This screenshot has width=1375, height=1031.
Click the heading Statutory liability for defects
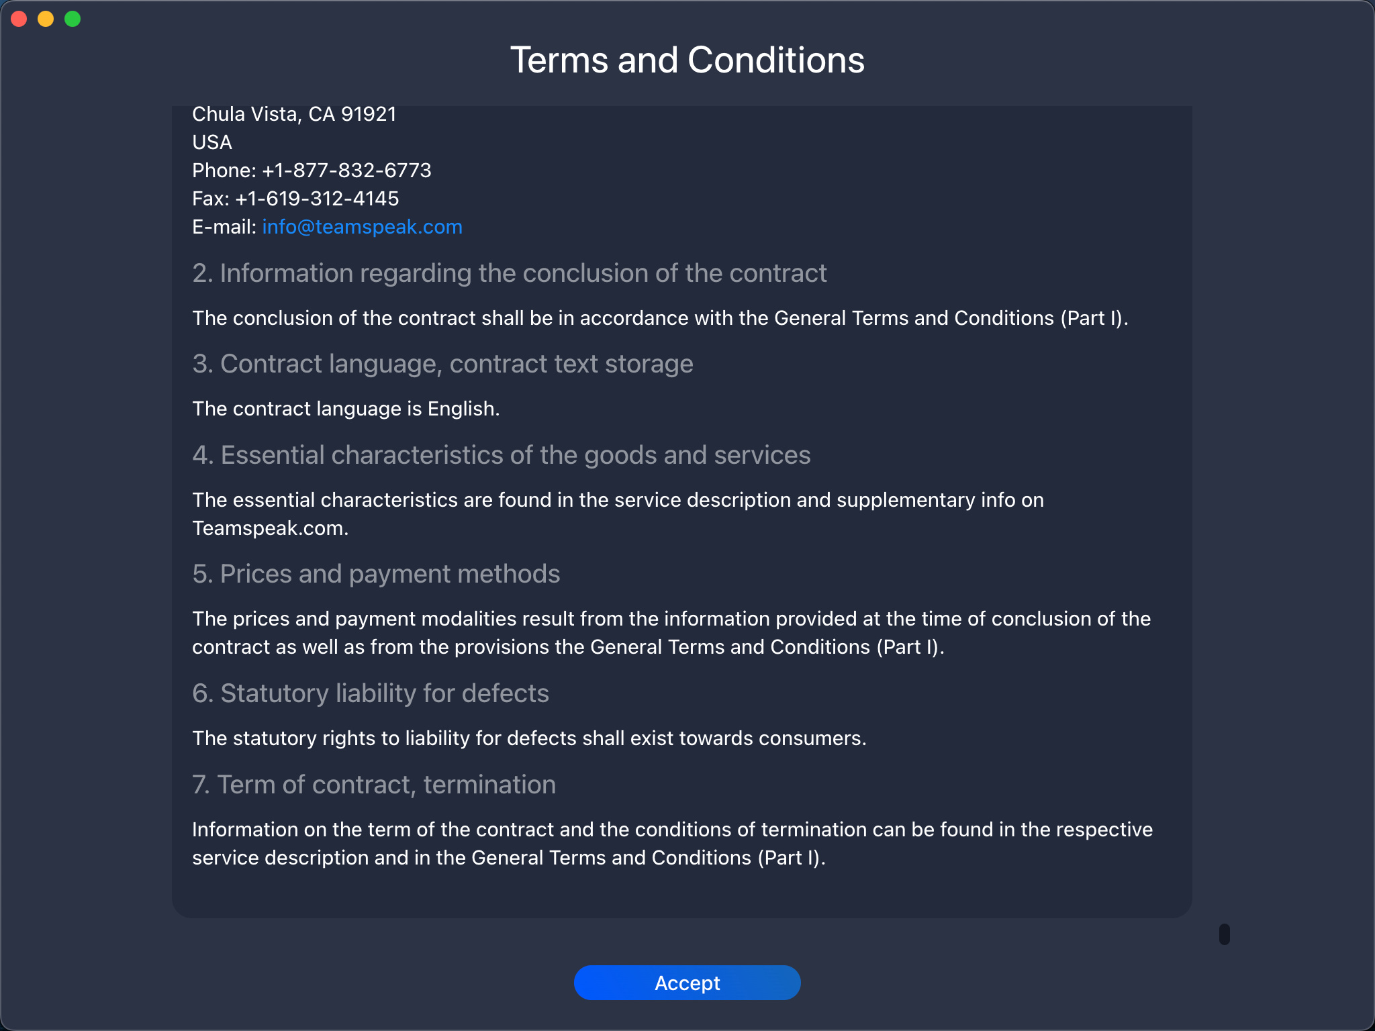[x=371, y=693]
